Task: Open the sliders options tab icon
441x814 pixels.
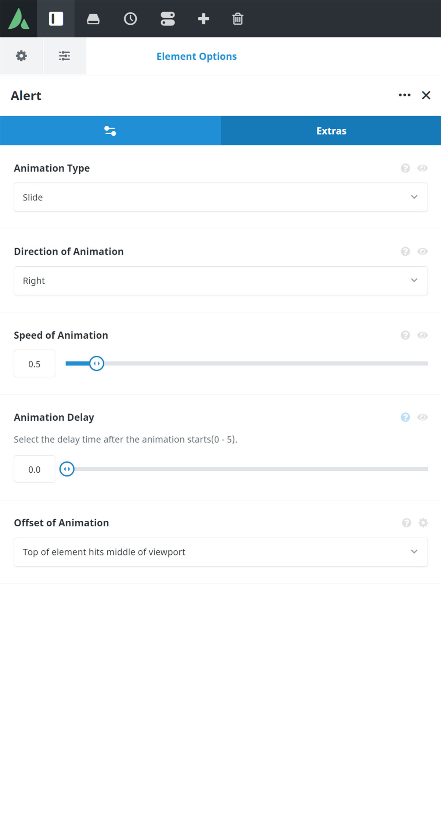Action: [64, 56]
